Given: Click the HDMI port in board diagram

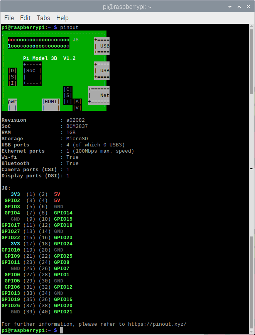Looking at the screenshot, I should tap(51, 104).
